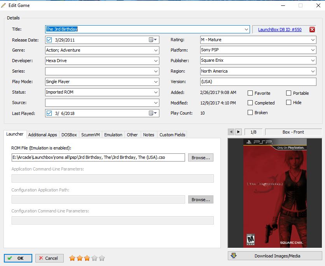The width and height of the screenshot is (325, 266).
Task: Mark game as Favorite
Action: click(250, 93)
